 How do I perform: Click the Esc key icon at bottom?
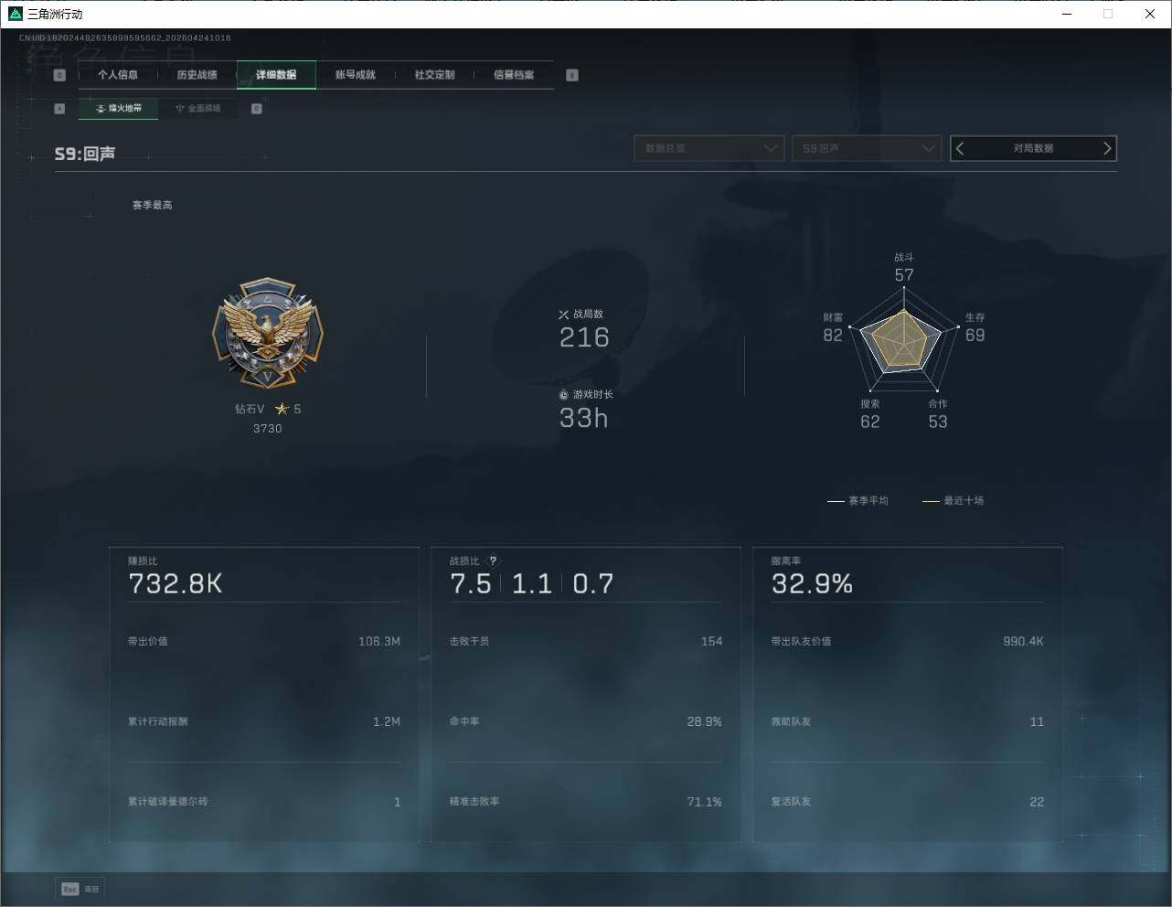click(x=69, y=889)
